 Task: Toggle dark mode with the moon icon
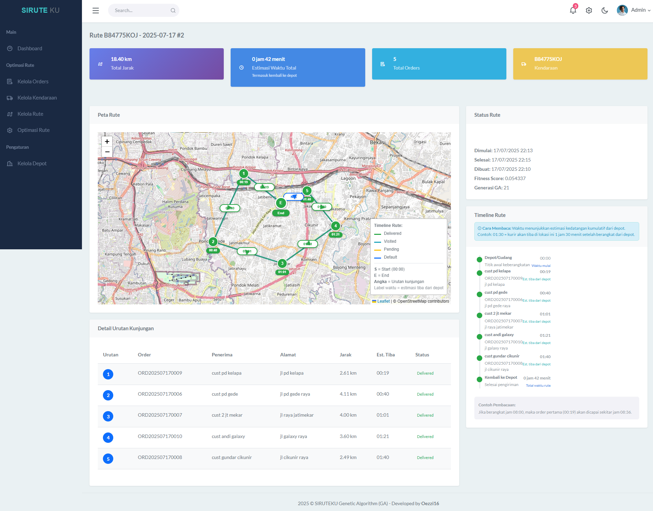click(x=604, y=10)
